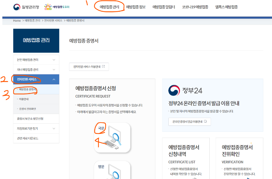Click 예방접종 관리 in the breadcrumb
The width and height of the screenshot is (272, 179).
[x=32, y=21]
